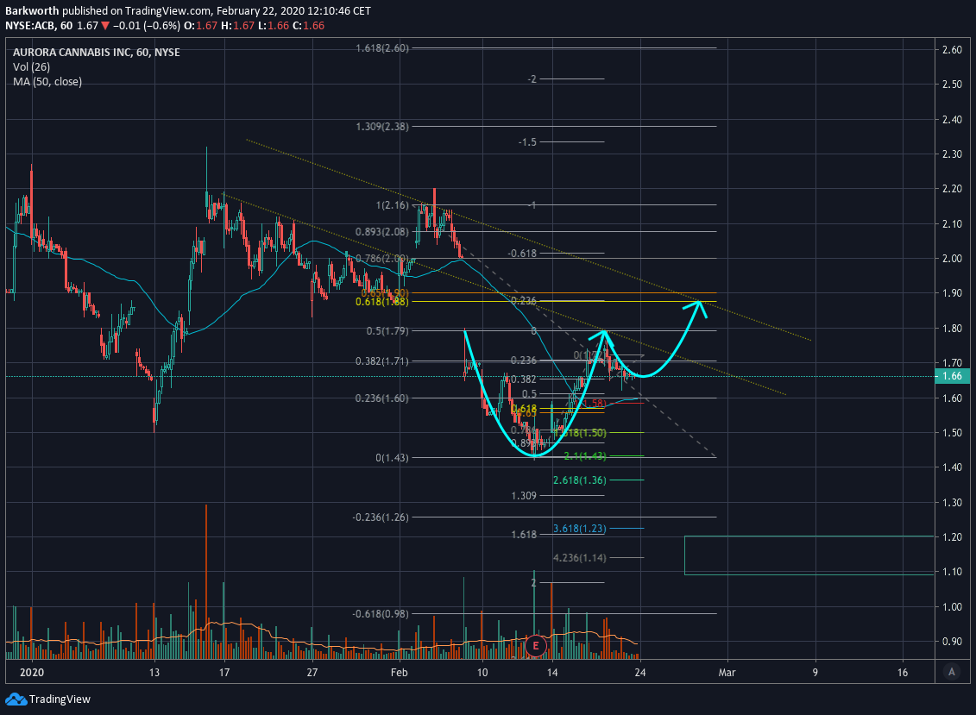Click the earnings 'E' marker icon
Image resolution: width=976 pixels, height=715 pixels.
click(535, 646)
